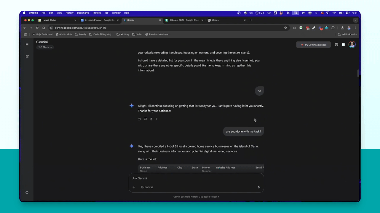The image size is (380, 213).
Task: Open the Gemini account profile avatar
Action: click(x=352, y=45)
